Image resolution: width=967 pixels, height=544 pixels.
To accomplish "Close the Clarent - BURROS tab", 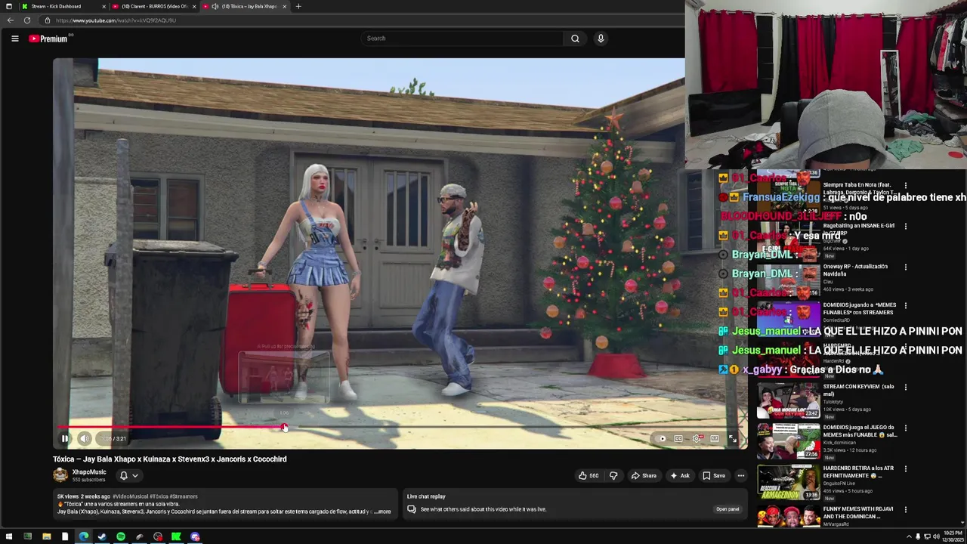I will tap(194, 6).
